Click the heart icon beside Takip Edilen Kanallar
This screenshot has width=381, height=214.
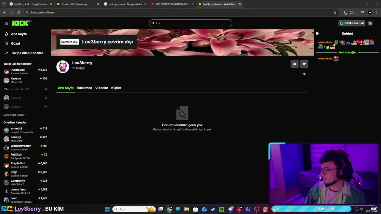(x=6, y=53)
